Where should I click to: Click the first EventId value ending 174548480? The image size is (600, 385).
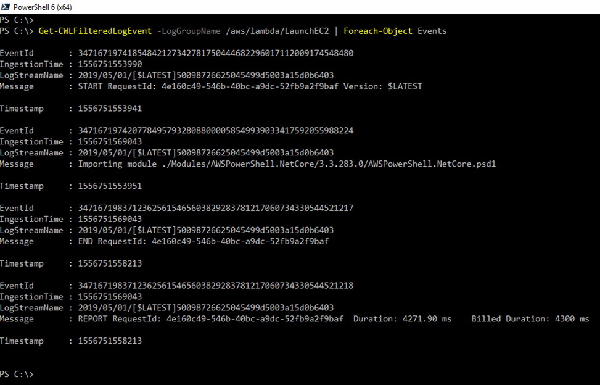point(215,53)
